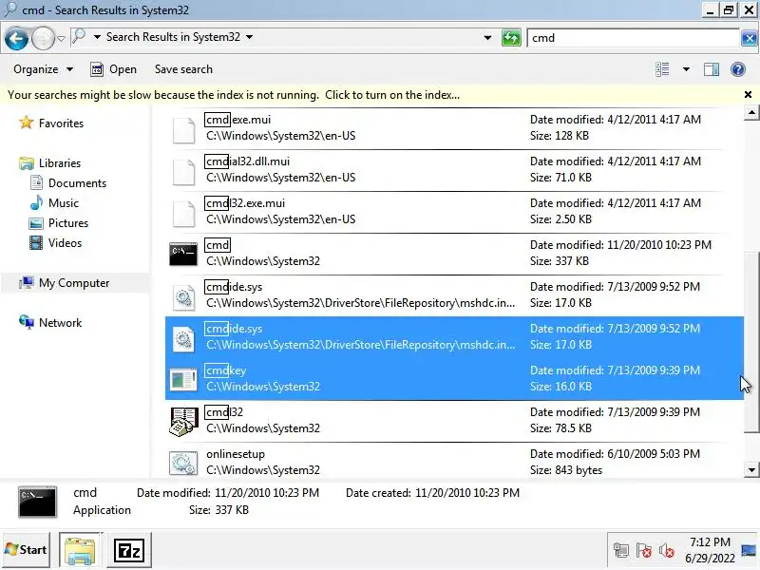Click the muted volume tray icon
The height and width of the screenshot is (570, 760).
click(667, 550)
